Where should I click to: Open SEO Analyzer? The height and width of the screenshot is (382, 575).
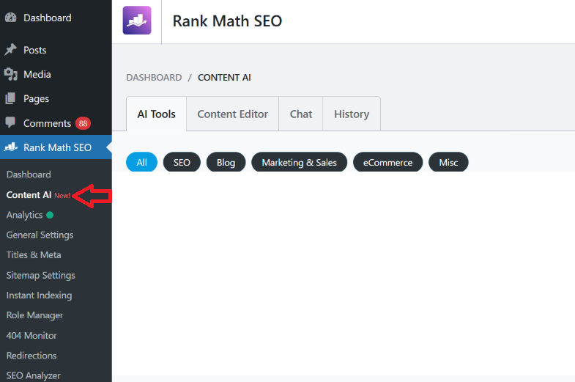(34, 375)
